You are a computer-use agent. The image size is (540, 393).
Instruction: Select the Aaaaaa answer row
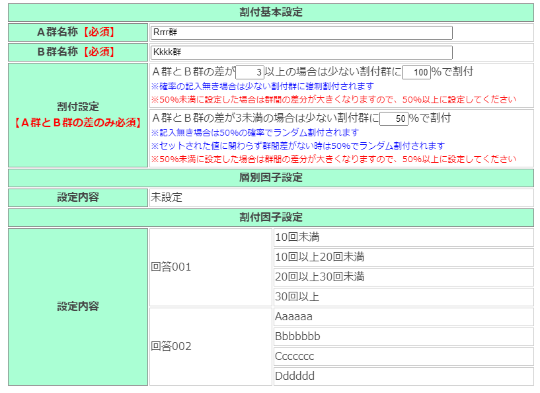coord(403,317)
